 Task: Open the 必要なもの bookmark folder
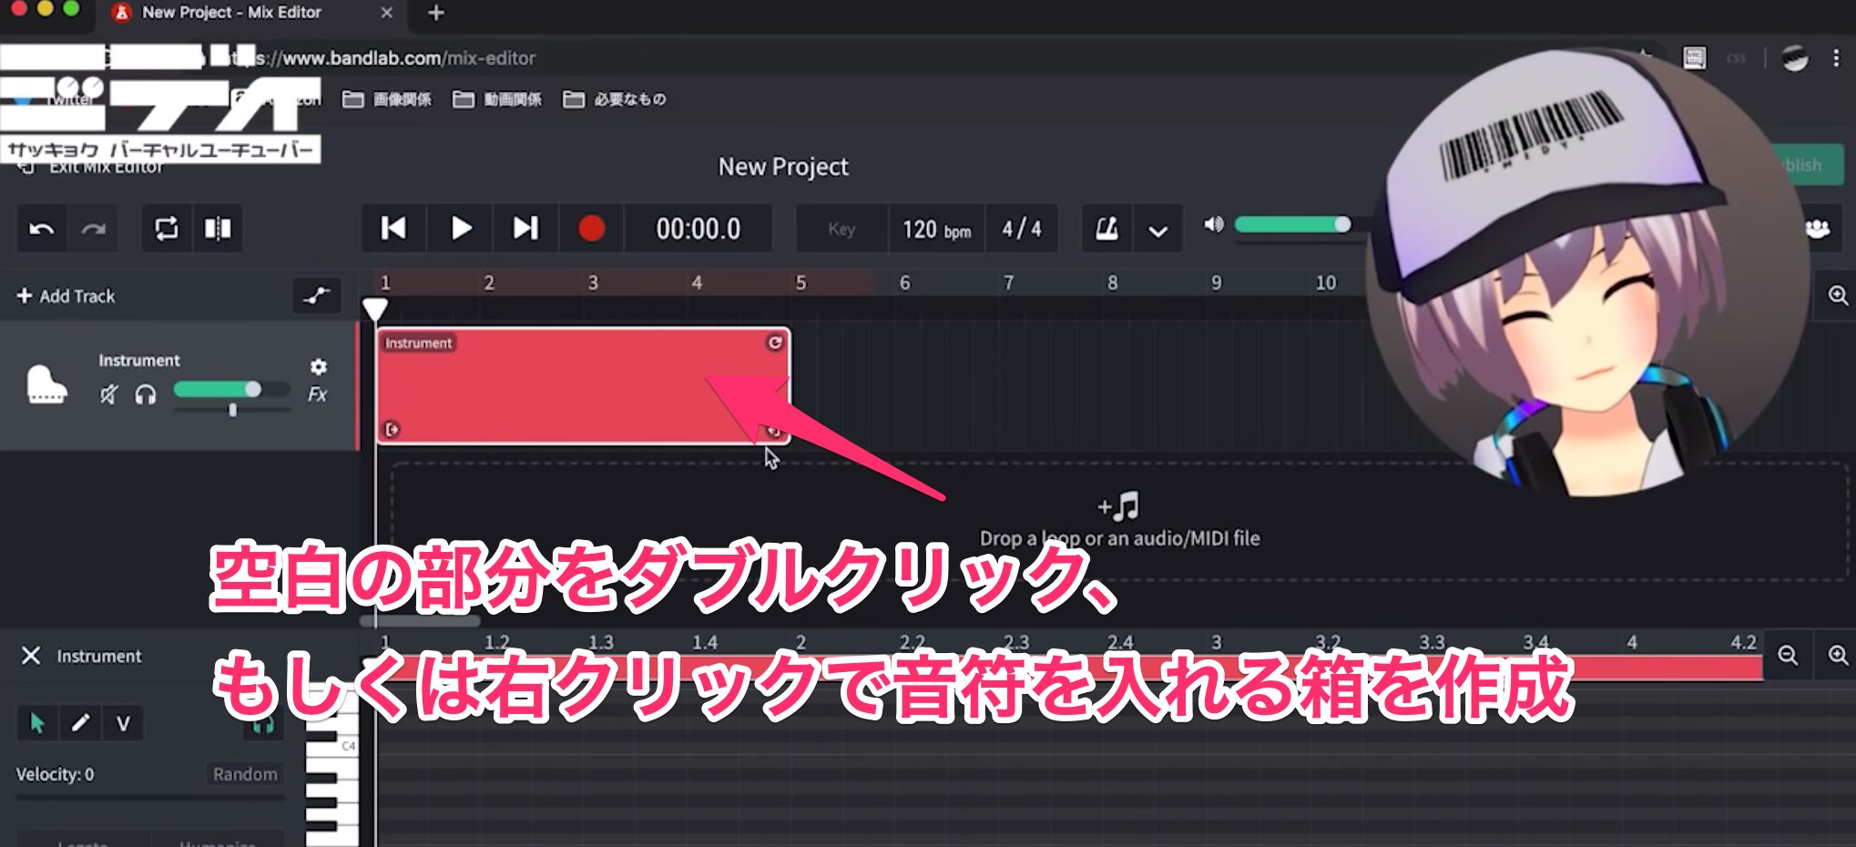[x=615, y=99]
